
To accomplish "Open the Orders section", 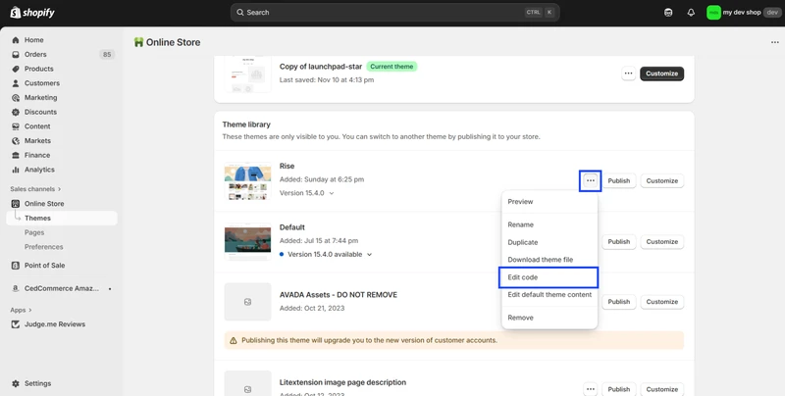I will click(35, 55).
